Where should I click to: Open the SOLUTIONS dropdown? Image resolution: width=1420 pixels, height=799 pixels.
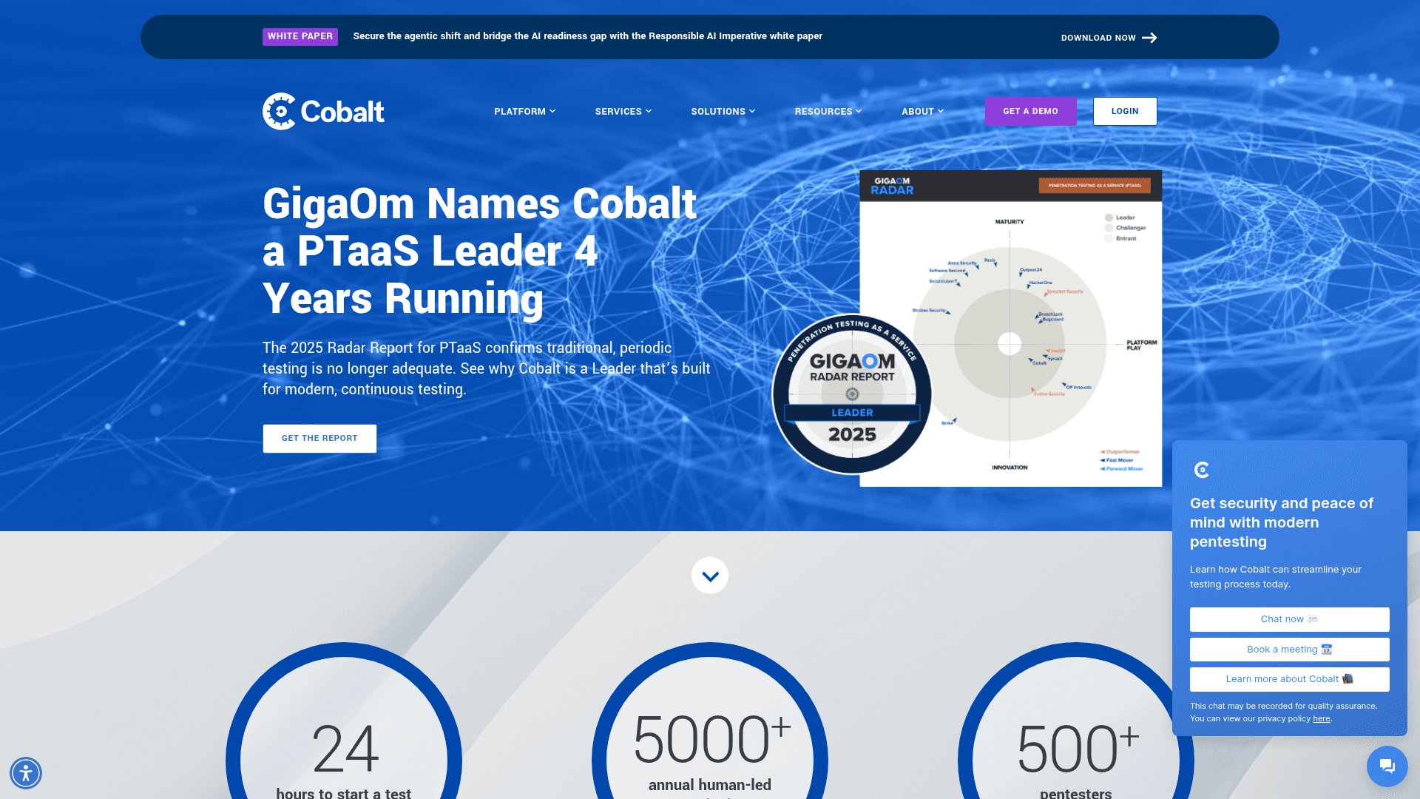pos(723,111)
